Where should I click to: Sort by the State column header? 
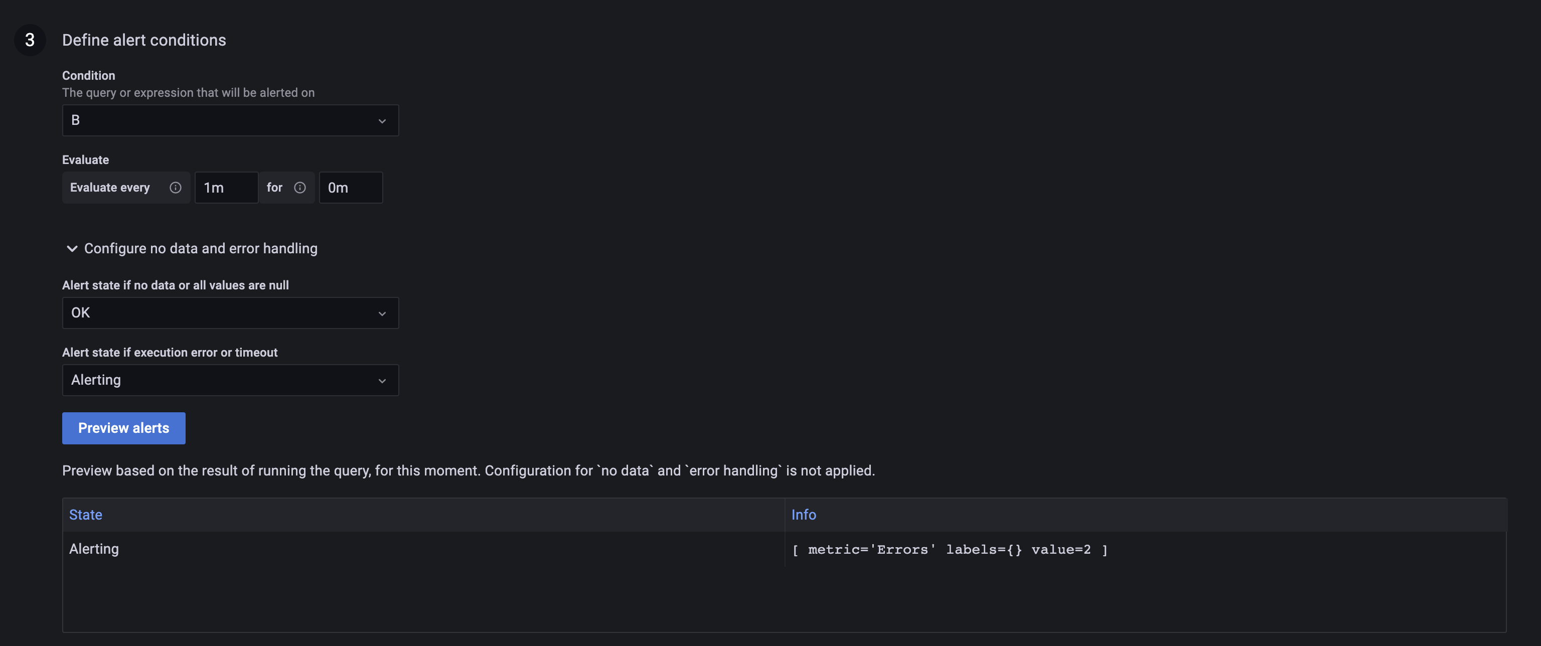(x=86, y=515)
